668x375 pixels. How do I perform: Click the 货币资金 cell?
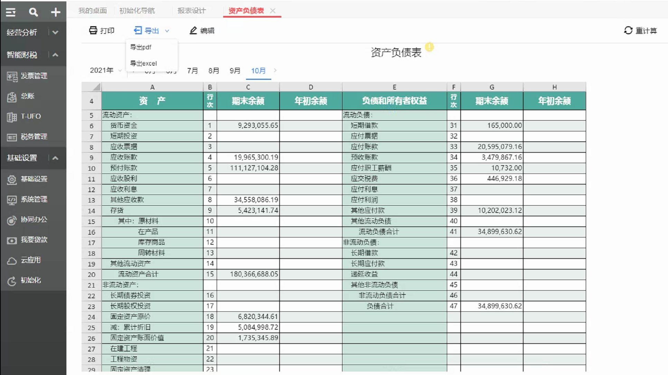click(x=152, y=125)
